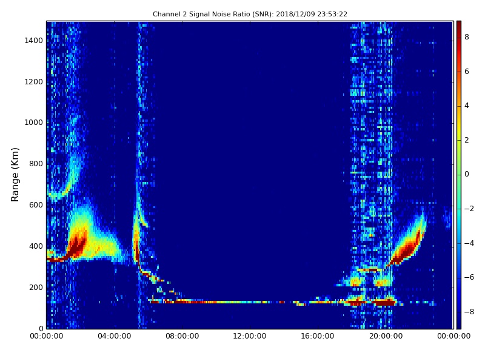Click the 20:00:00 x-axis tick label
Viewport: 485px width, 364px height.
386,336
